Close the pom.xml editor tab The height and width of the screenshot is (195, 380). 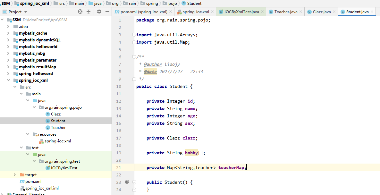point(171,12)
